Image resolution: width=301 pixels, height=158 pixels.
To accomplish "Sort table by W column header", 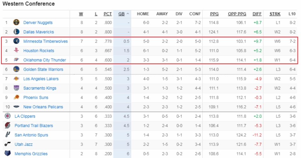I will 81,14.
